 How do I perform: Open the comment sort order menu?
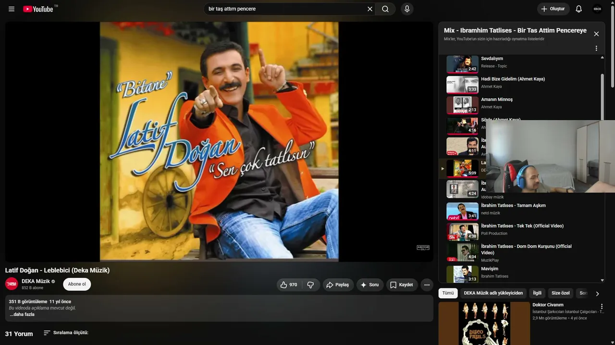[66, 333]
